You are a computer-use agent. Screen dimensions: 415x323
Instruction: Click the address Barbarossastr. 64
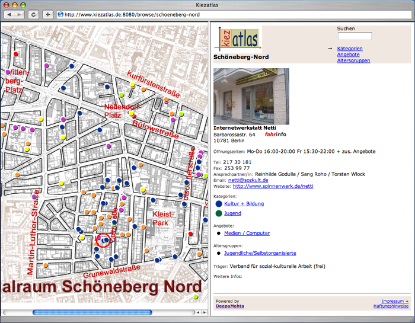coord(234,135)
